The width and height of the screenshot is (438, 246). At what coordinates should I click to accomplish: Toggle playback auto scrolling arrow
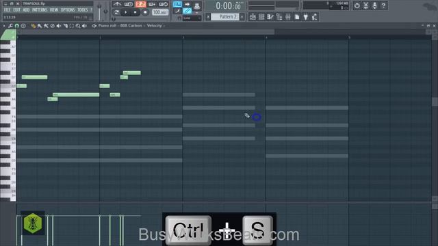(x=187, y=4)
